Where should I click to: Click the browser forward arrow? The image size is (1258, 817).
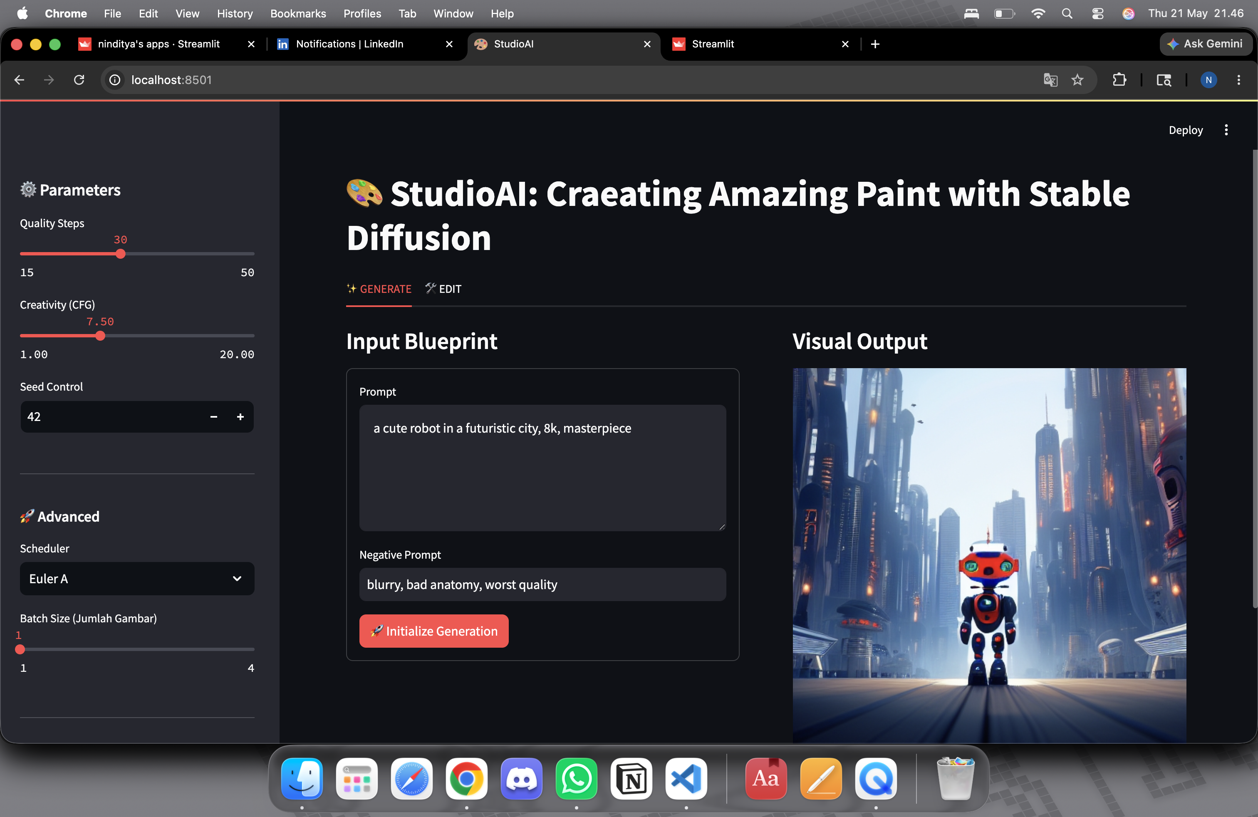[x=49, y=80]
